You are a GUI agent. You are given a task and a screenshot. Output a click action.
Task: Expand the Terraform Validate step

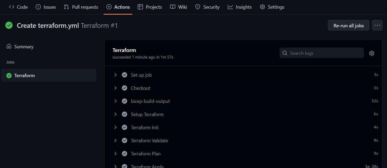click(x=115, y=140)
